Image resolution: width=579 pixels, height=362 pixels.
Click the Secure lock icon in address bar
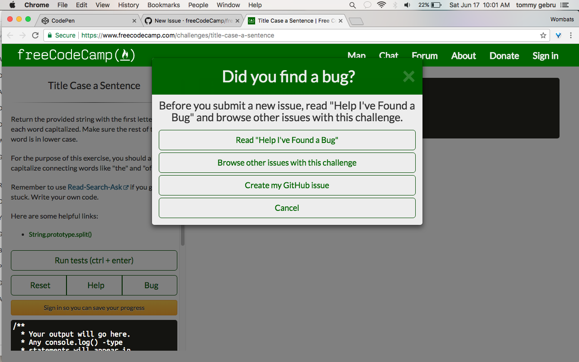pyautogui.click(x=50, y=35)
